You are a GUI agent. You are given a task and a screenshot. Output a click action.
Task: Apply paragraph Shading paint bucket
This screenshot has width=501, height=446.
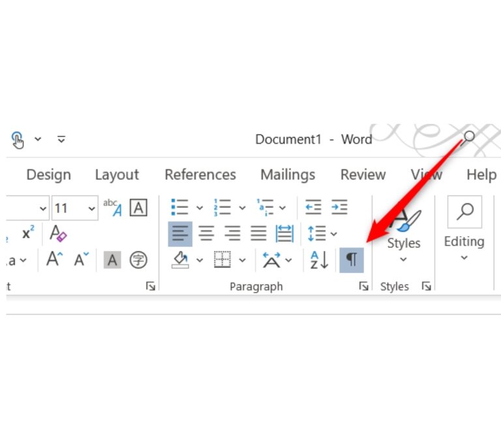(x=180, y=260)
